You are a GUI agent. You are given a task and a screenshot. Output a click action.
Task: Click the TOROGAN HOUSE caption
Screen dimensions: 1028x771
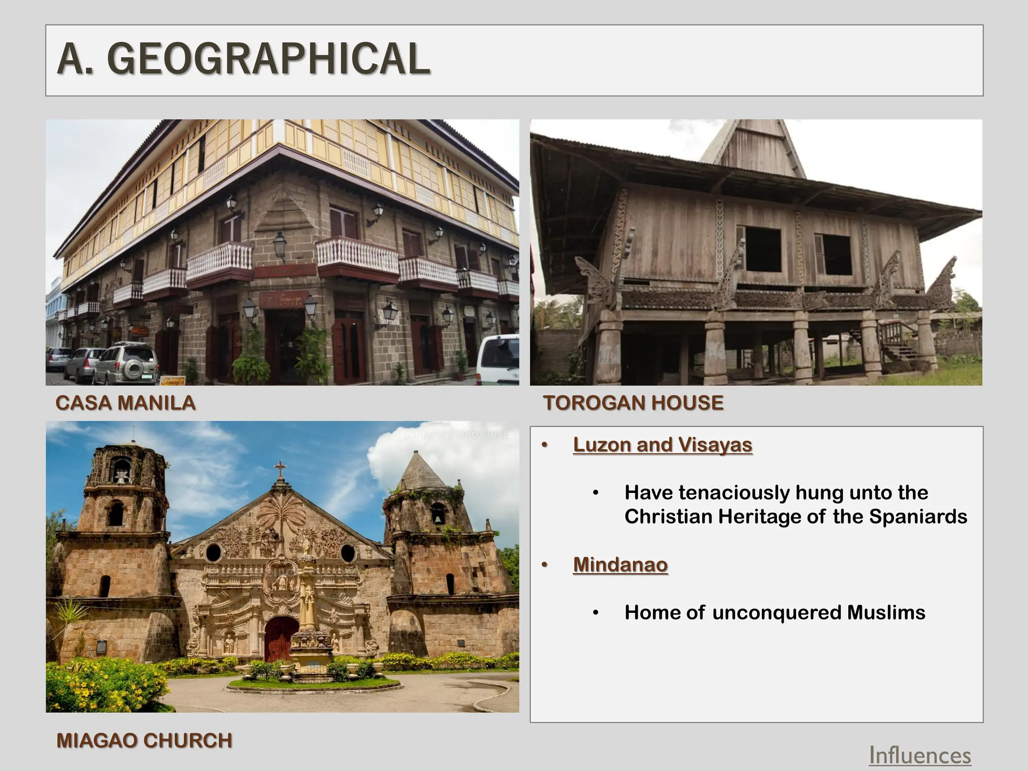coord(633,403)
